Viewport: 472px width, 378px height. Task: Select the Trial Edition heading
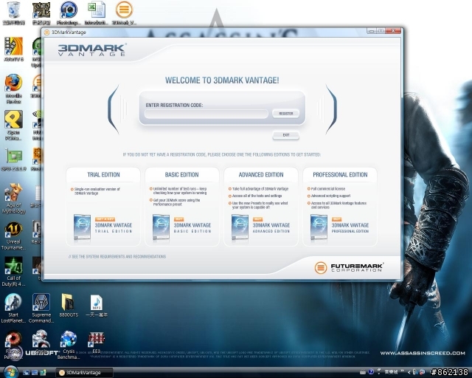pos(103,174)
